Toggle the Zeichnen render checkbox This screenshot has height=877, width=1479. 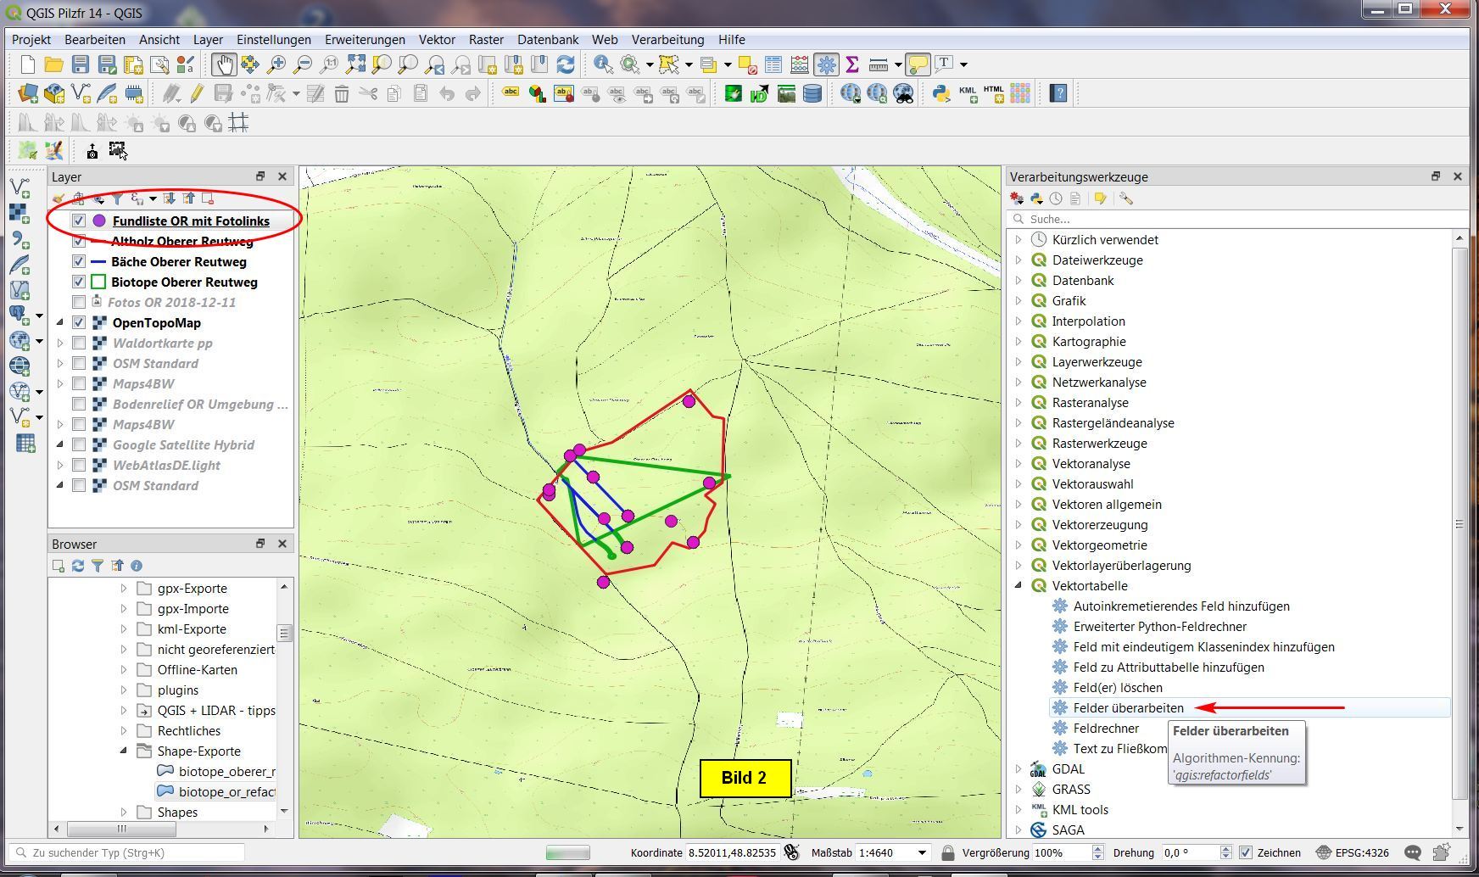(x=1246, y=852)
